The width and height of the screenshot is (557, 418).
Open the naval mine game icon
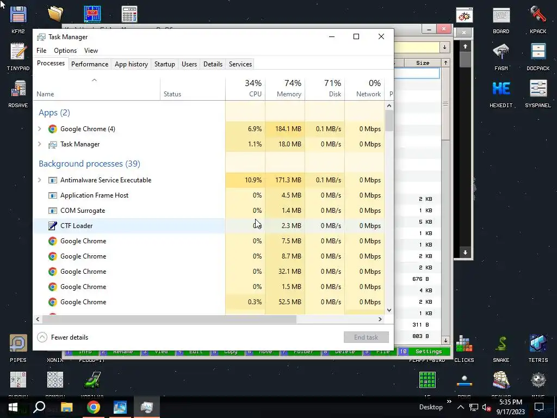[538, 380]
